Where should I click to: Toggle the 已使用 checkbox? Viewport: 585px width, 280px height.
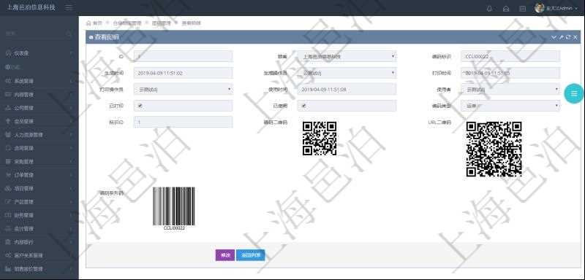tap(303, 106)
